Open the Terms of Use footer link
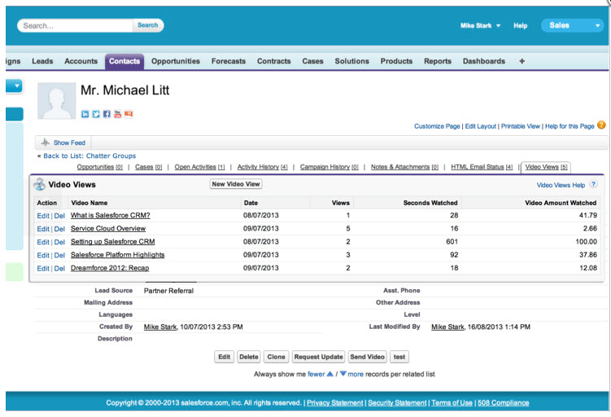This screenshot has width=611, height=417. 452,403
